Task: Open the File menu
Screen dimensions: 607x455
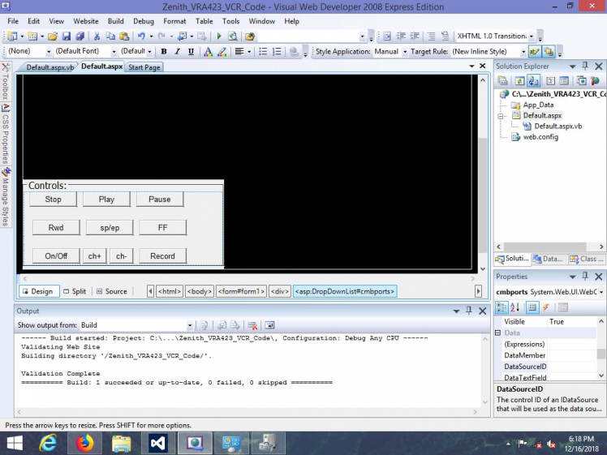Action: pos(13,21)
